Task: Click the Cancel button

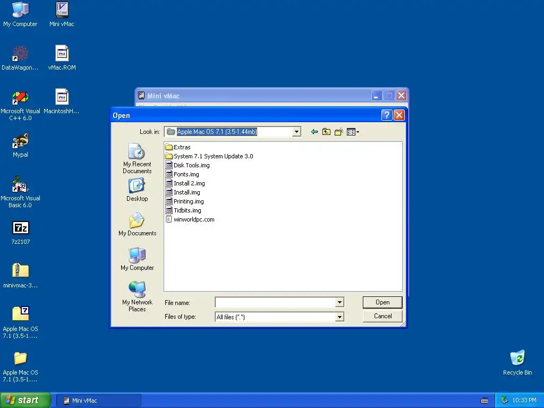Action: pos(382,316)
